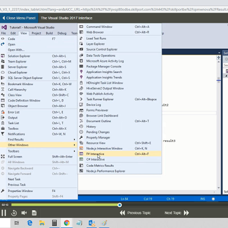Click the editor scroll down arrow
This screenshot has width=228, height=228.
(x=219, y=188)
